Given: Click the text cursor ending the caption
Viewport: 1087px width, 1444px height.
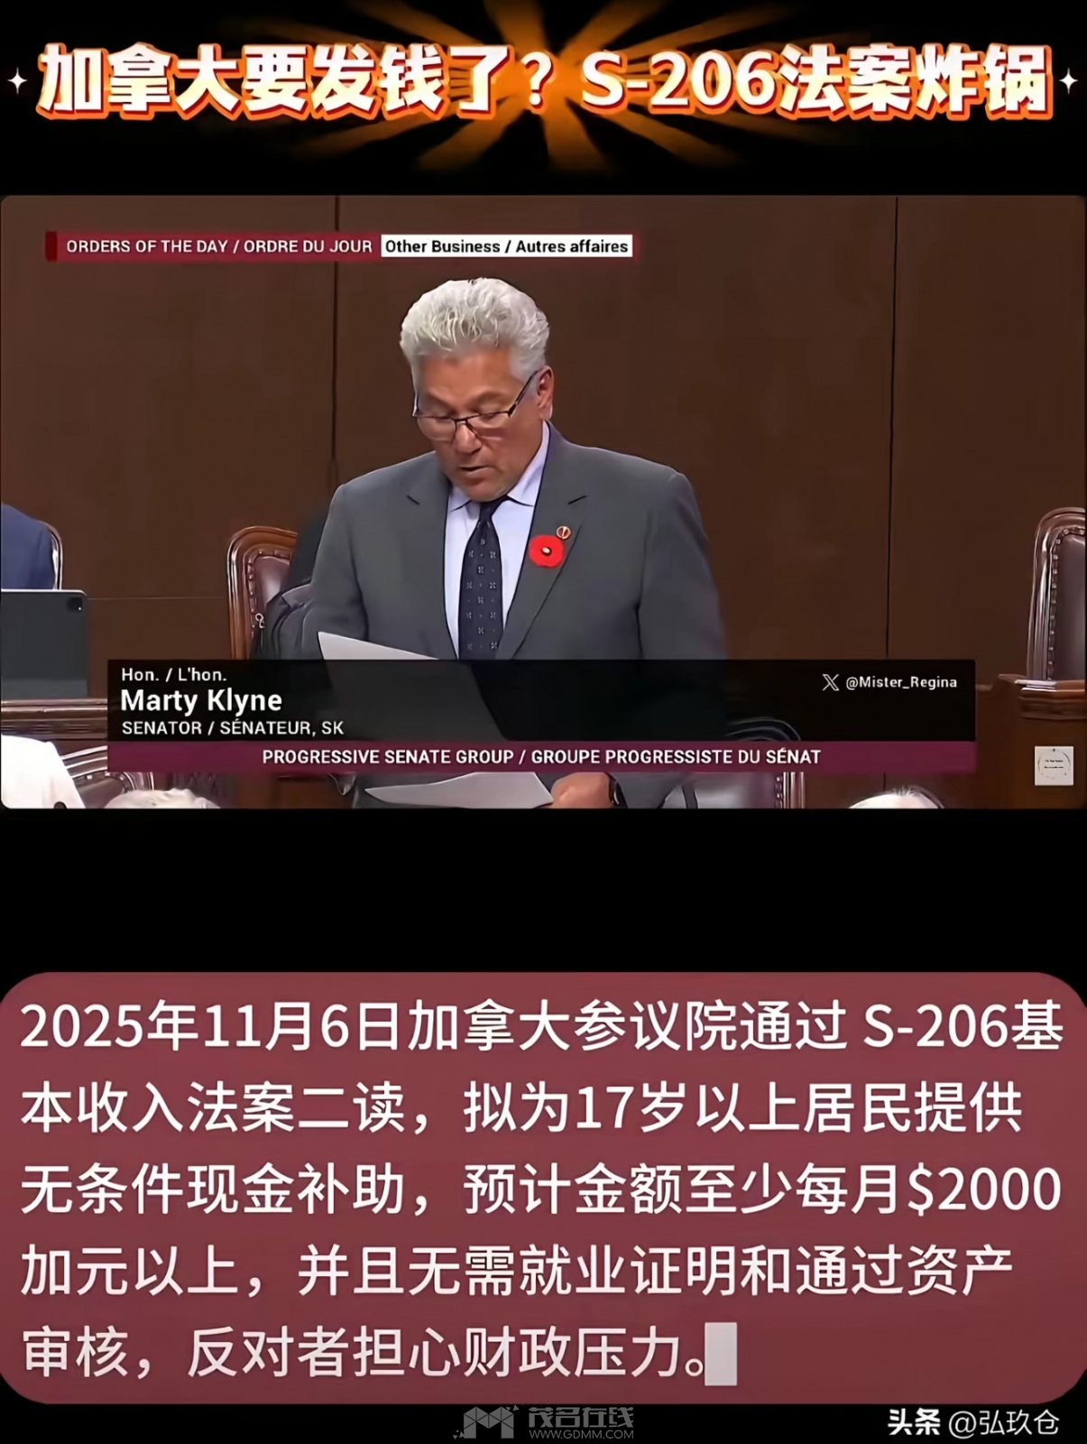Looking at the screenshot, I should pos(721,1353).
